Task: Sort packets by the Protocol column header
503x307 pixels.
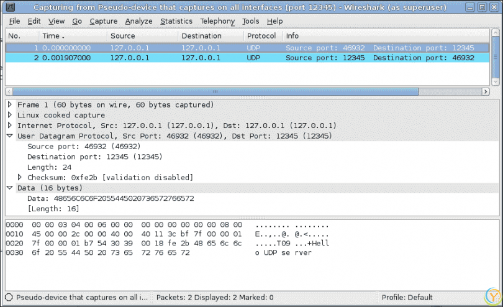Action: (261, 36)
